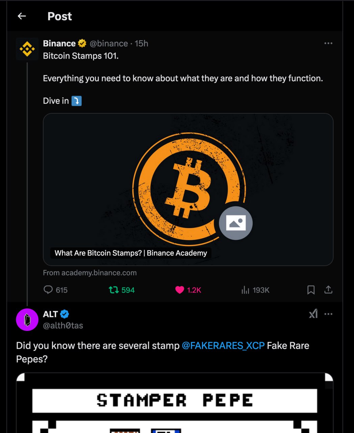Open ALT profile avatar
Image resolution: width=354 pixels, height=433 pixels.
pyautogui.click(x=27, y=320)
